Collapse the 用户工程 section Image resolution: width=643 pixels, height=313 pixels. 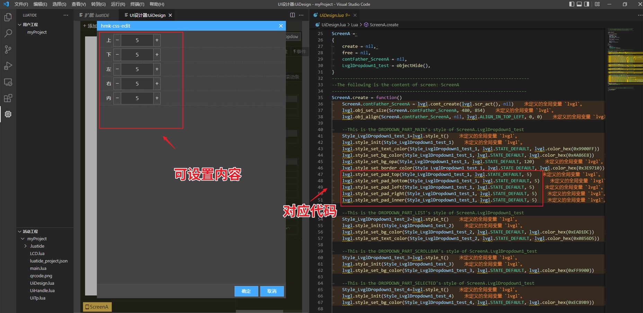(20, 25)
